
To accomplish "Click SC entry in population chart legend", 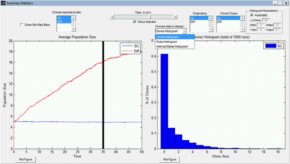I will click(x=130, y=46).
